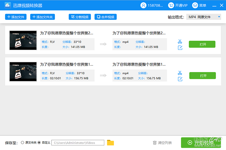This screenshot has height=150, width=226.
Task: Click the scissors cut icon for the 141.05 MB video
Action: (x=180, y=42)
